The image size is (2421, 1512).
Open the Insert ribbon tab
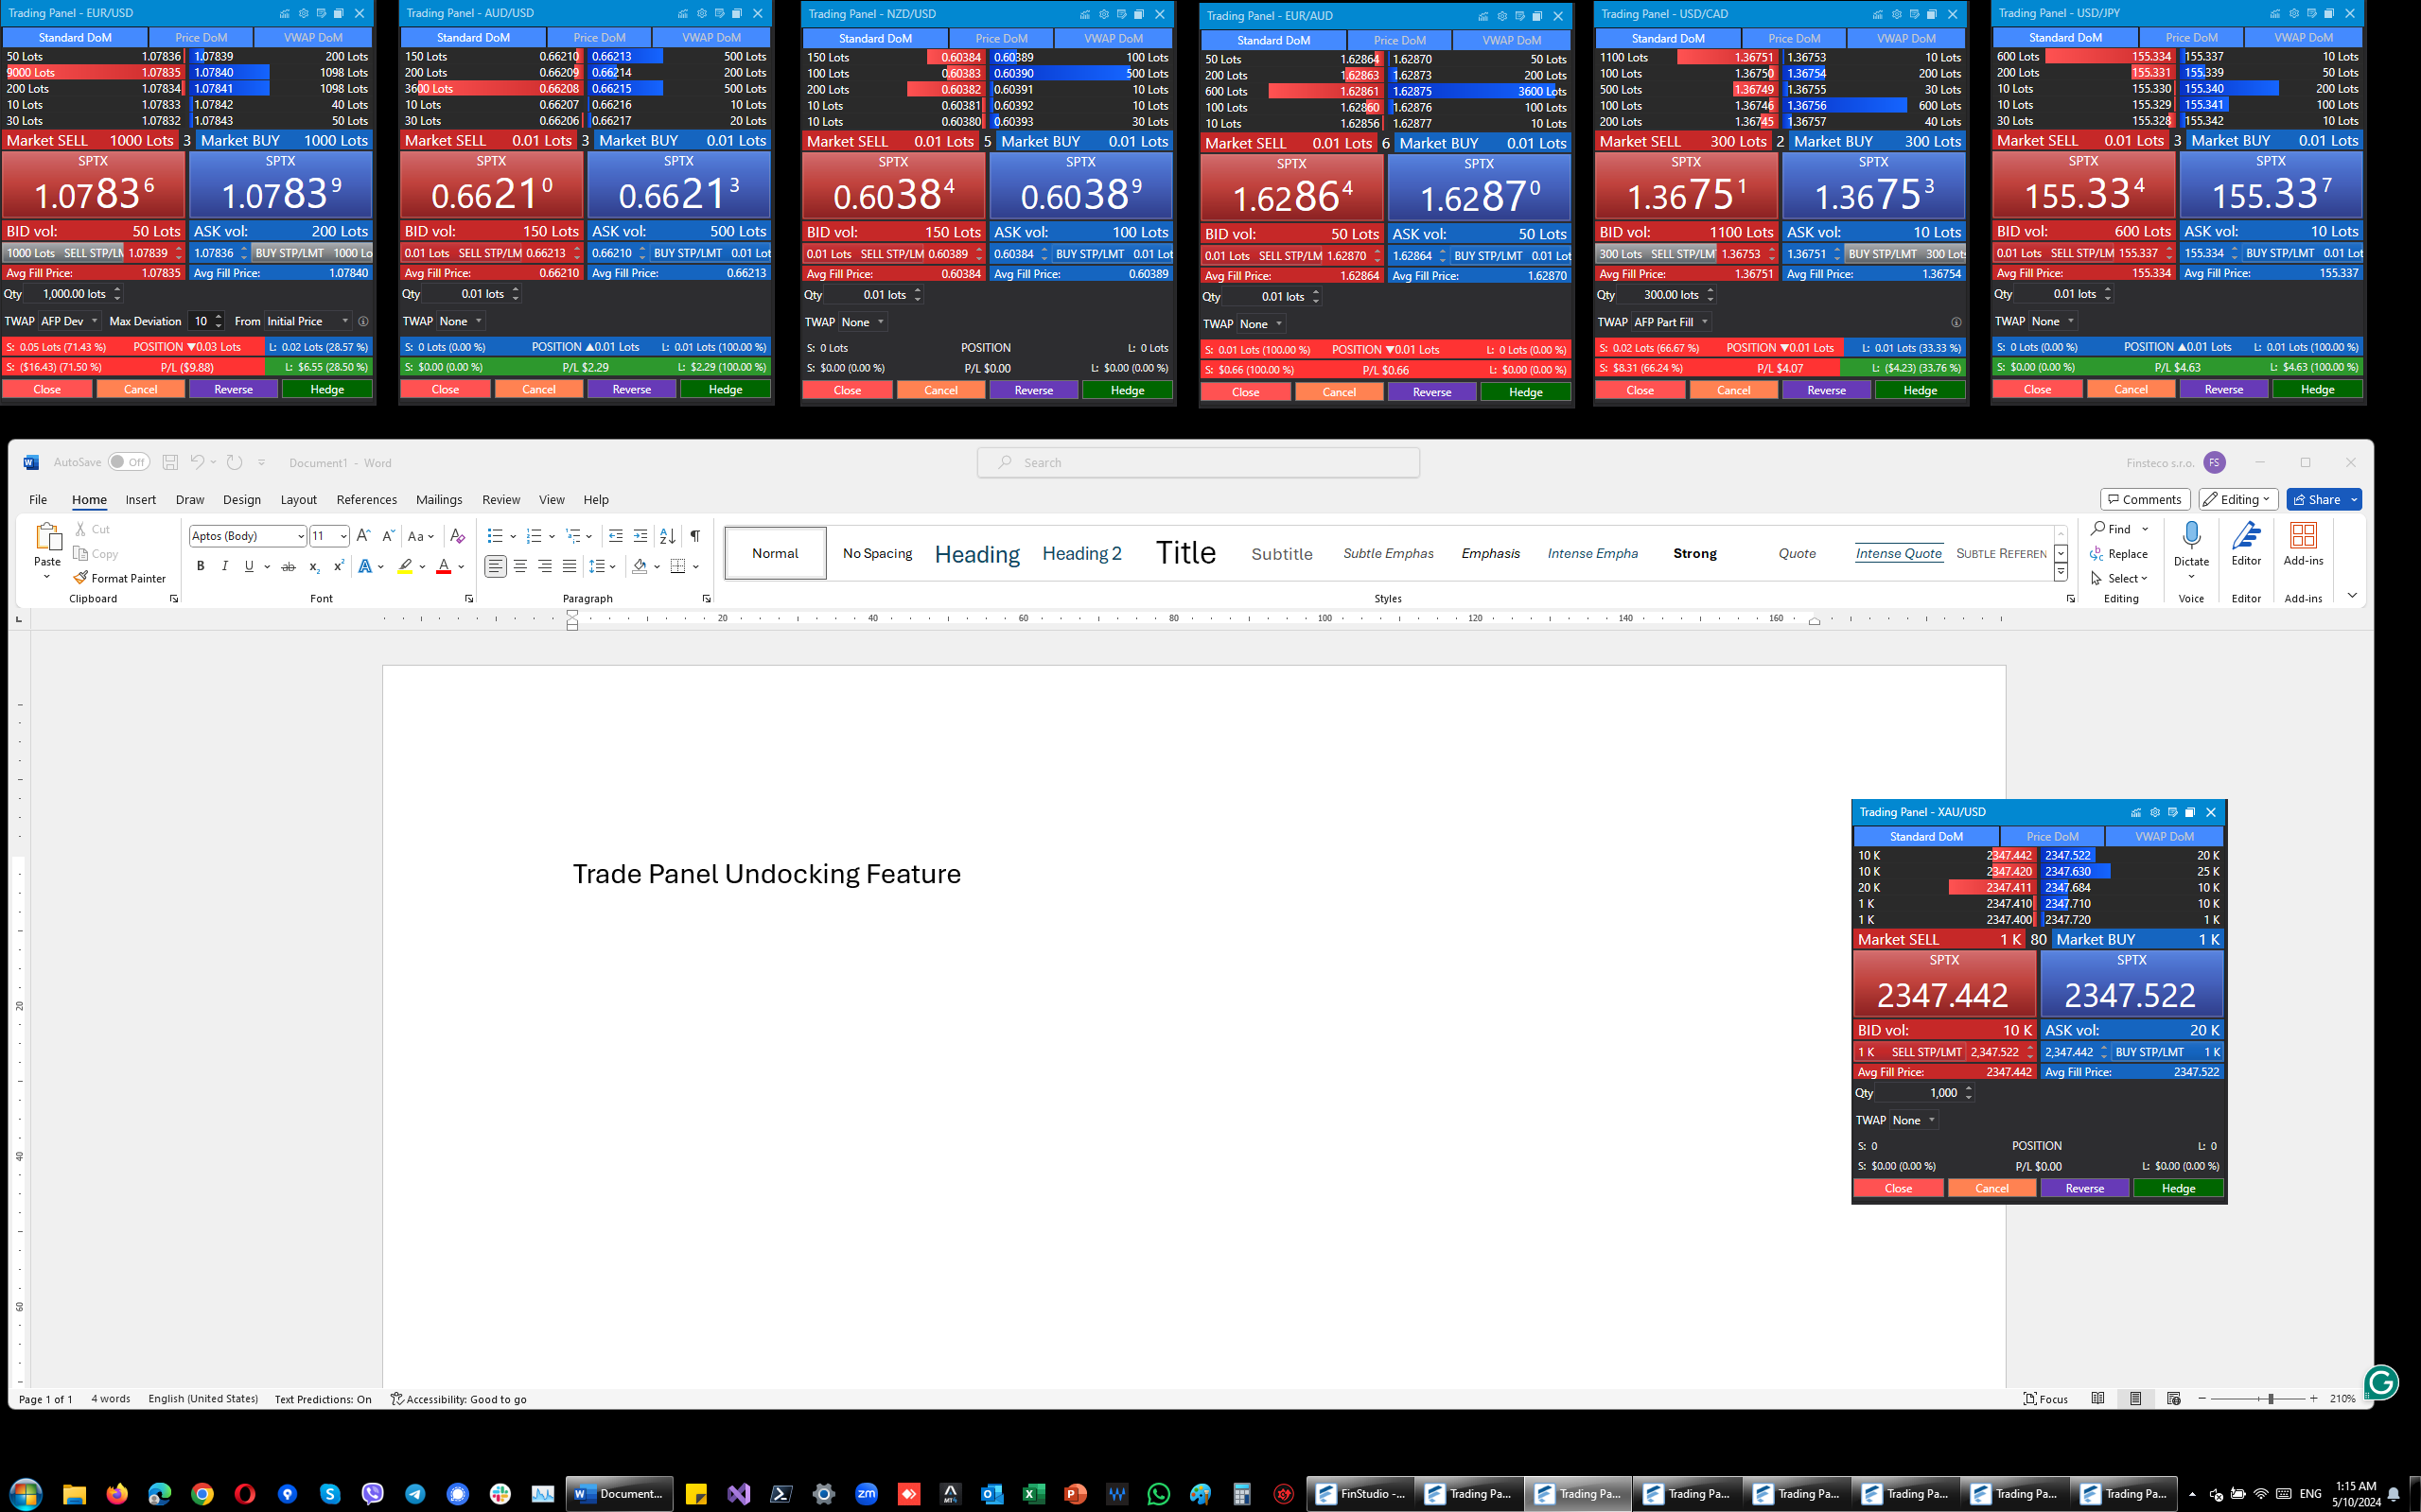(x=140, y=499)
